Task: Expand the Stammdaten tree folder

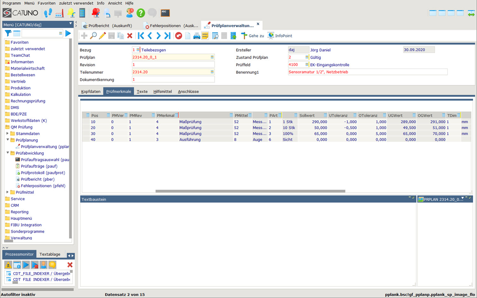Action: (x=8, y=133)
